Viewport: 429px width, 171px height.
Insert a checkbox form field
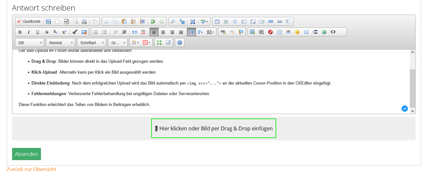226,21
